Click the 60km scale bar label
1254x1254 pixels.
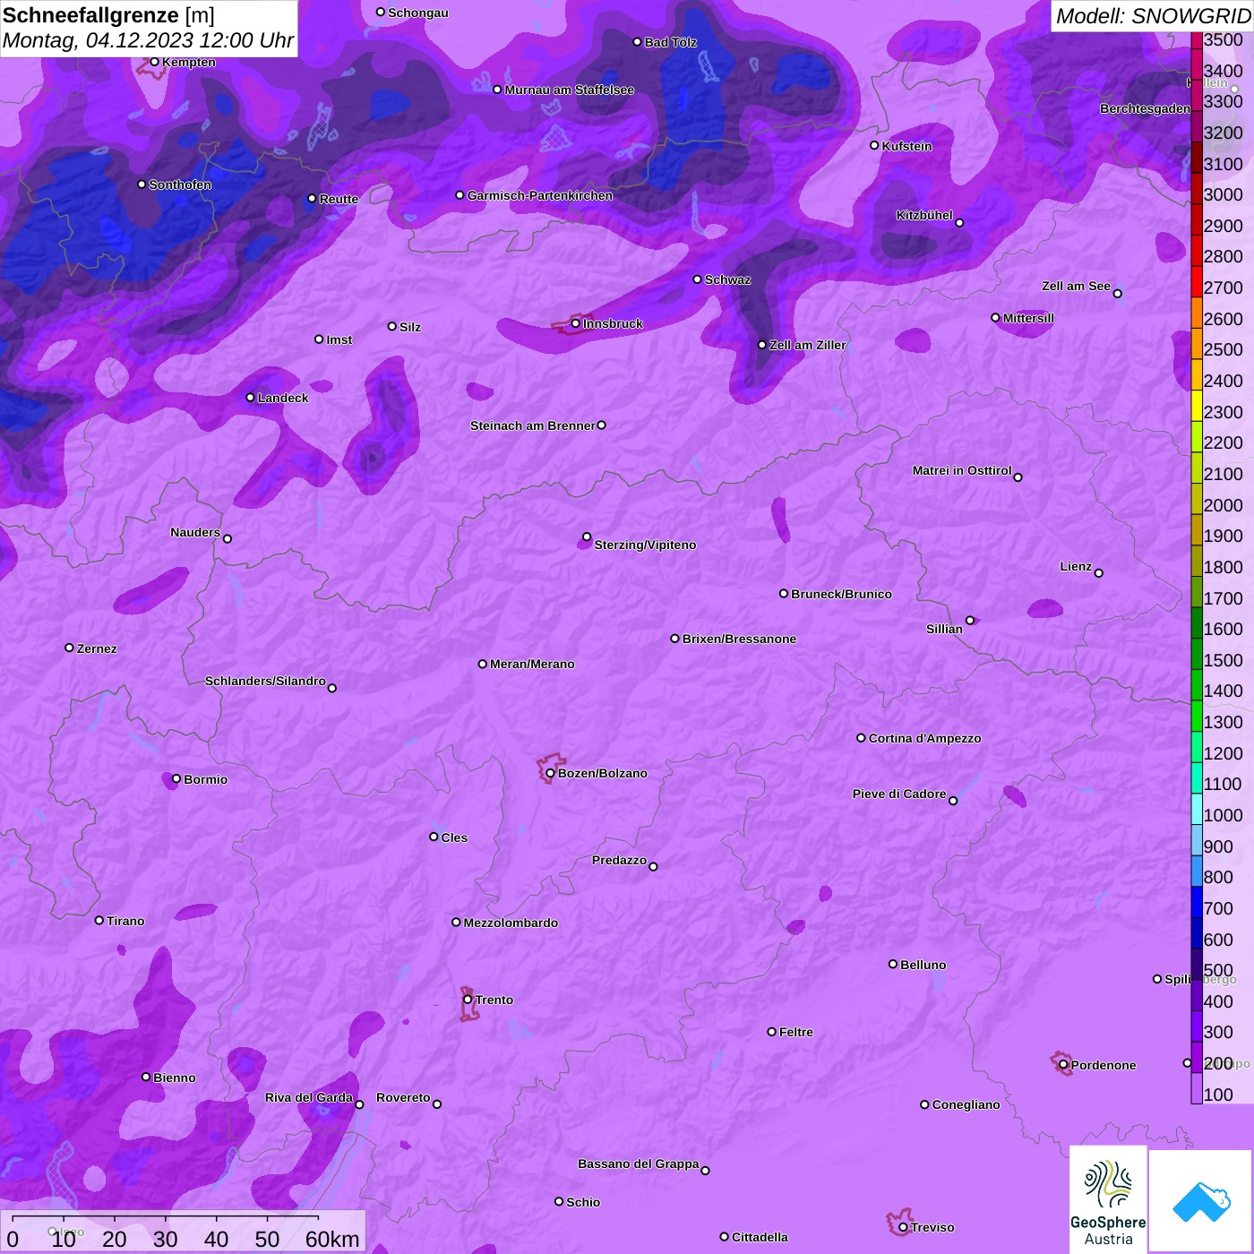pos(332,1239)
